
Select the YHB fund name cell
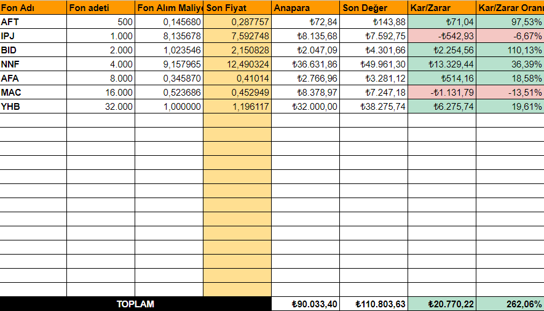(x=33, y=107)
